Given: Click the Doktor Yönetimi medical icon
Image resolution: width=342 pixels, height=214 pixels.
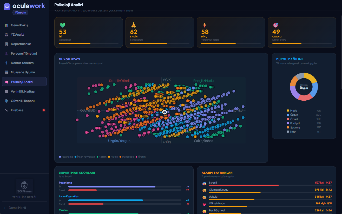Looking at the screenshot, I should point(6,63).
